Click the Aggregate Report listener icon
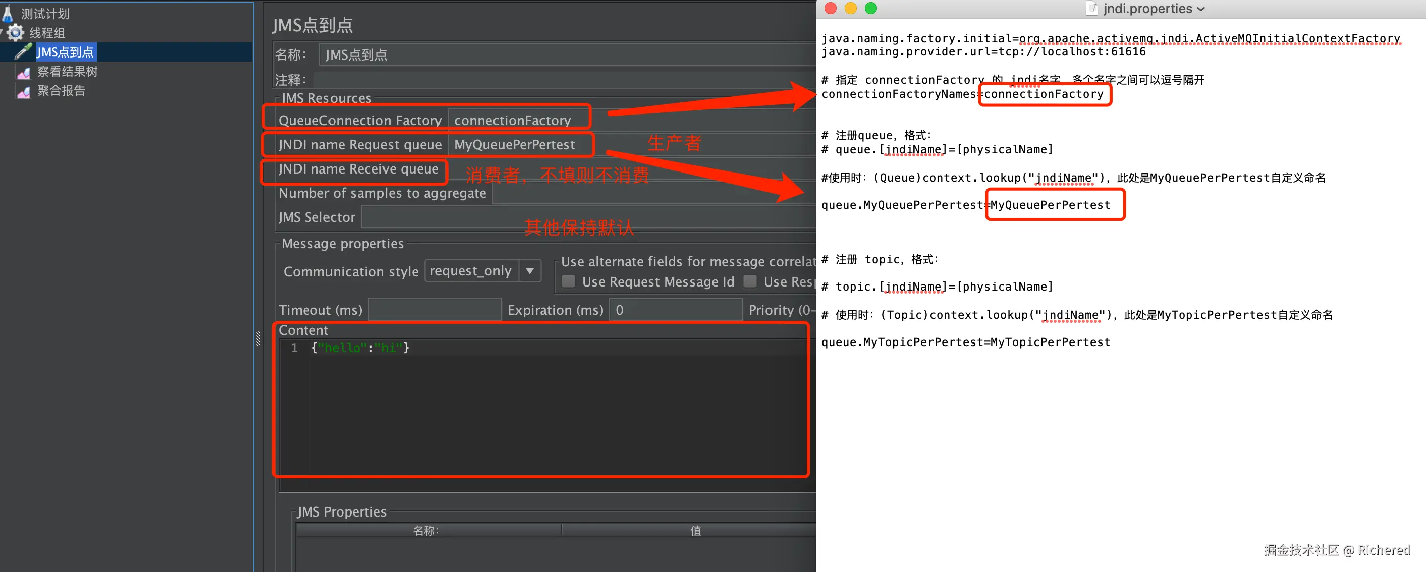 pos(24,91)
